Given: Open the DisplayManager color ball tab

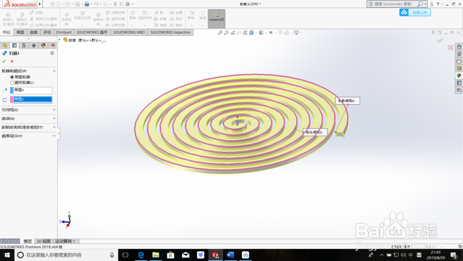Looking at the screenshot, I should coord(44,45).
